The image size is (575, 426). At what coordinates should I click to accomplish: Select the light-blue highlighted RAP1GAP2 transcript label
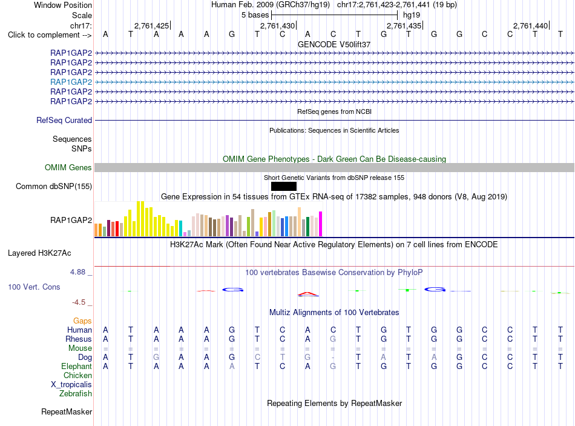tap(71, 82)
